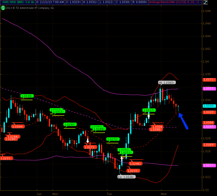Click the magenta 1.0237 axis price label
Screen dimensions: 217x196
coord(209,165)
